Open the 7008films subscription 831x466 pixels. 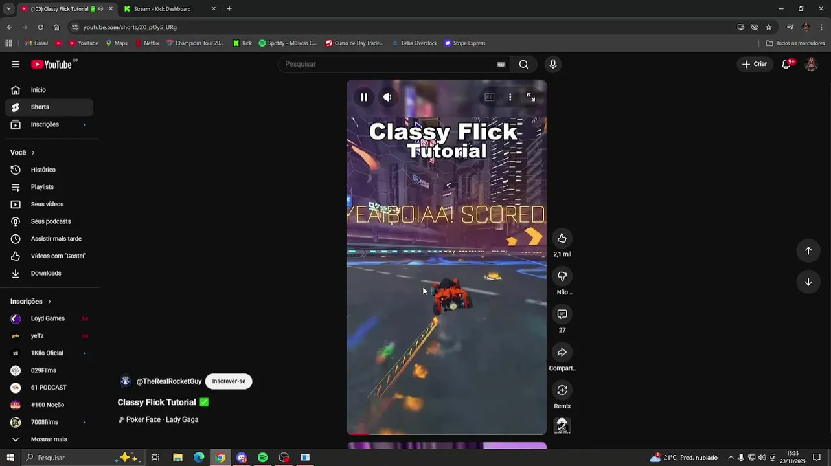click(49, 422)
